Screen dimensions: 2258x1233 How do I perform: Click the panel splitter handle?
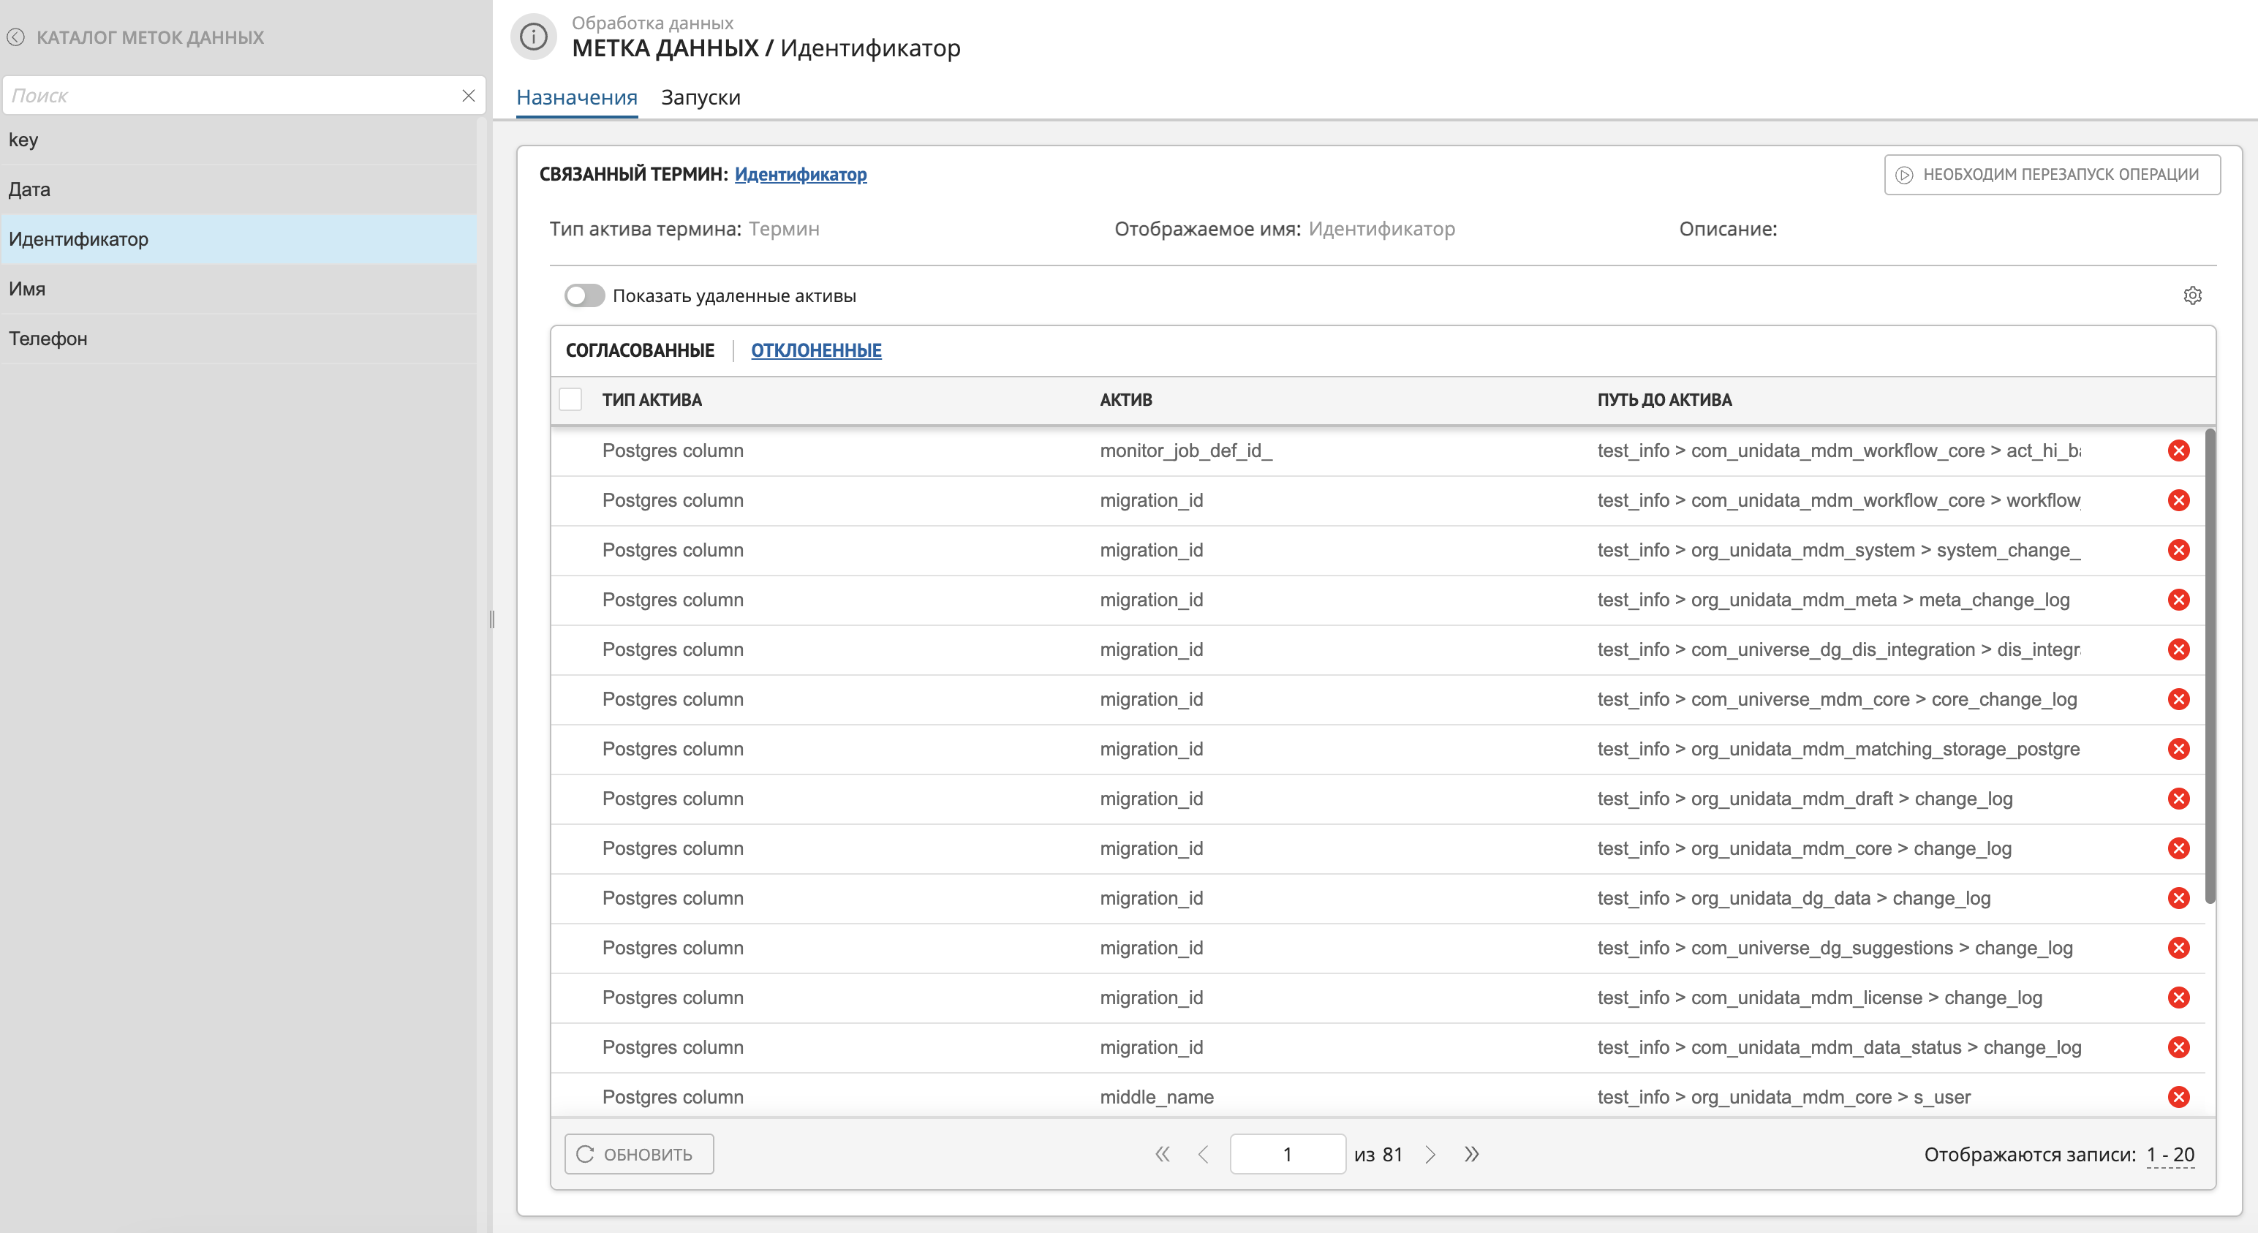[492, 619]
